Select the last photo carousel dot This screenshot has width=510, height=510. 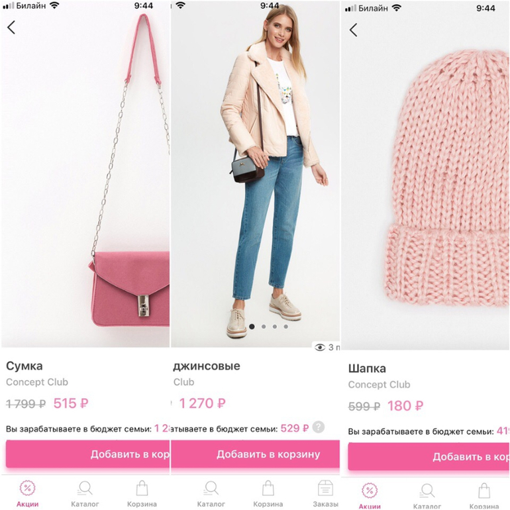pos(285,327)
